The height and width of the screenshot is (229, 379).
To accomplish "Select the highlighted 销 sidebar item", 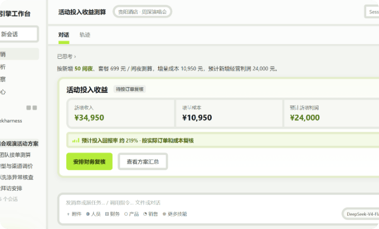I will [20, 54].
